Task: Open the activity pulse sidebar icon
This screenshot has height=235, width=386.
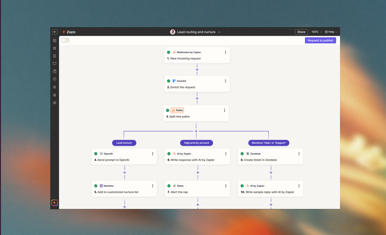Action: coord(54,87)
